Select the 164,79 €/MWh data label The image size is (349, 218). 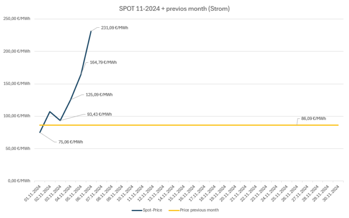[103, 62]
